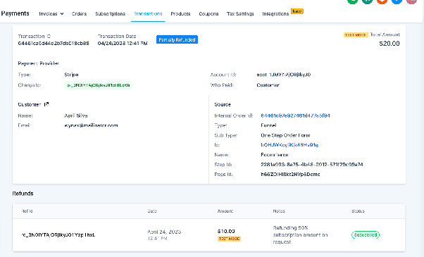Click the Status column header
The height and width of the screenshot is (257, 424).
[358, 211]
